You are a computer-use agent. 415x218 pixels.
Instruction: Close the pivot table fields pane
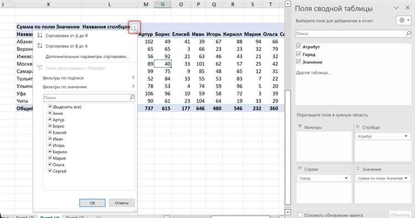pyautogui.click(x=408, y=8)
